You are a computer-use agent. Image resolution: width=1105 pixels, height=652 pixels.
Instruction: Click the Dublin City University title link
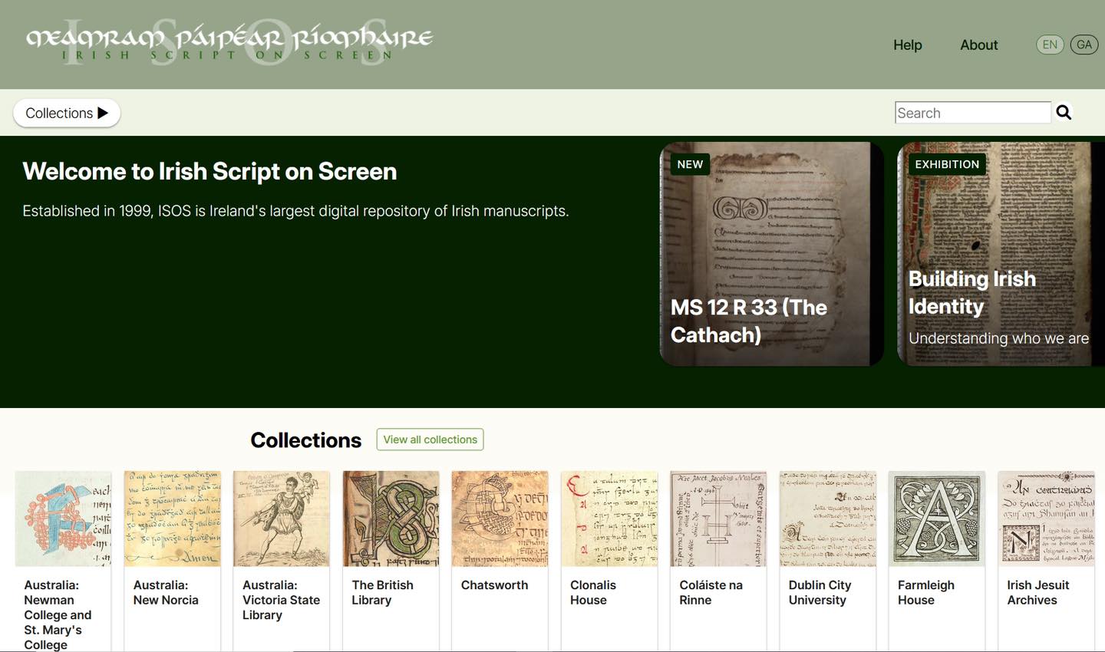click(820, 592)
